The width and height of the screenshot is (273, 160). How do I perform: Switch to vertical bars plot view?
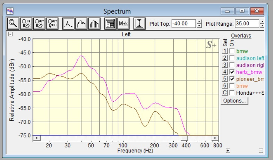pos(94,24)
